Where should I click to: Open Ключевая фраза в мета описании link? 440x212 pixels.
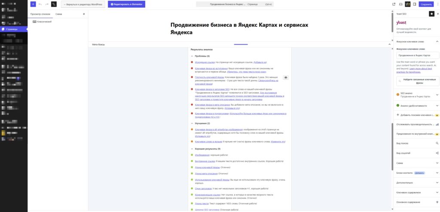pos(212,105)
